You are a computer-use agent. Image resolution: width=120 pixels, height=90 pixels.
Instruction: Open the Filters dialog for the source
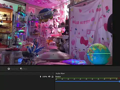23,69
